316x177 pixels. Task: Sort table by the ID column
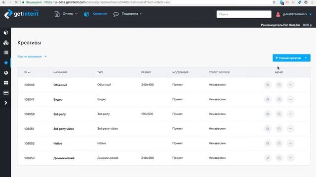(x=27, y=72)
